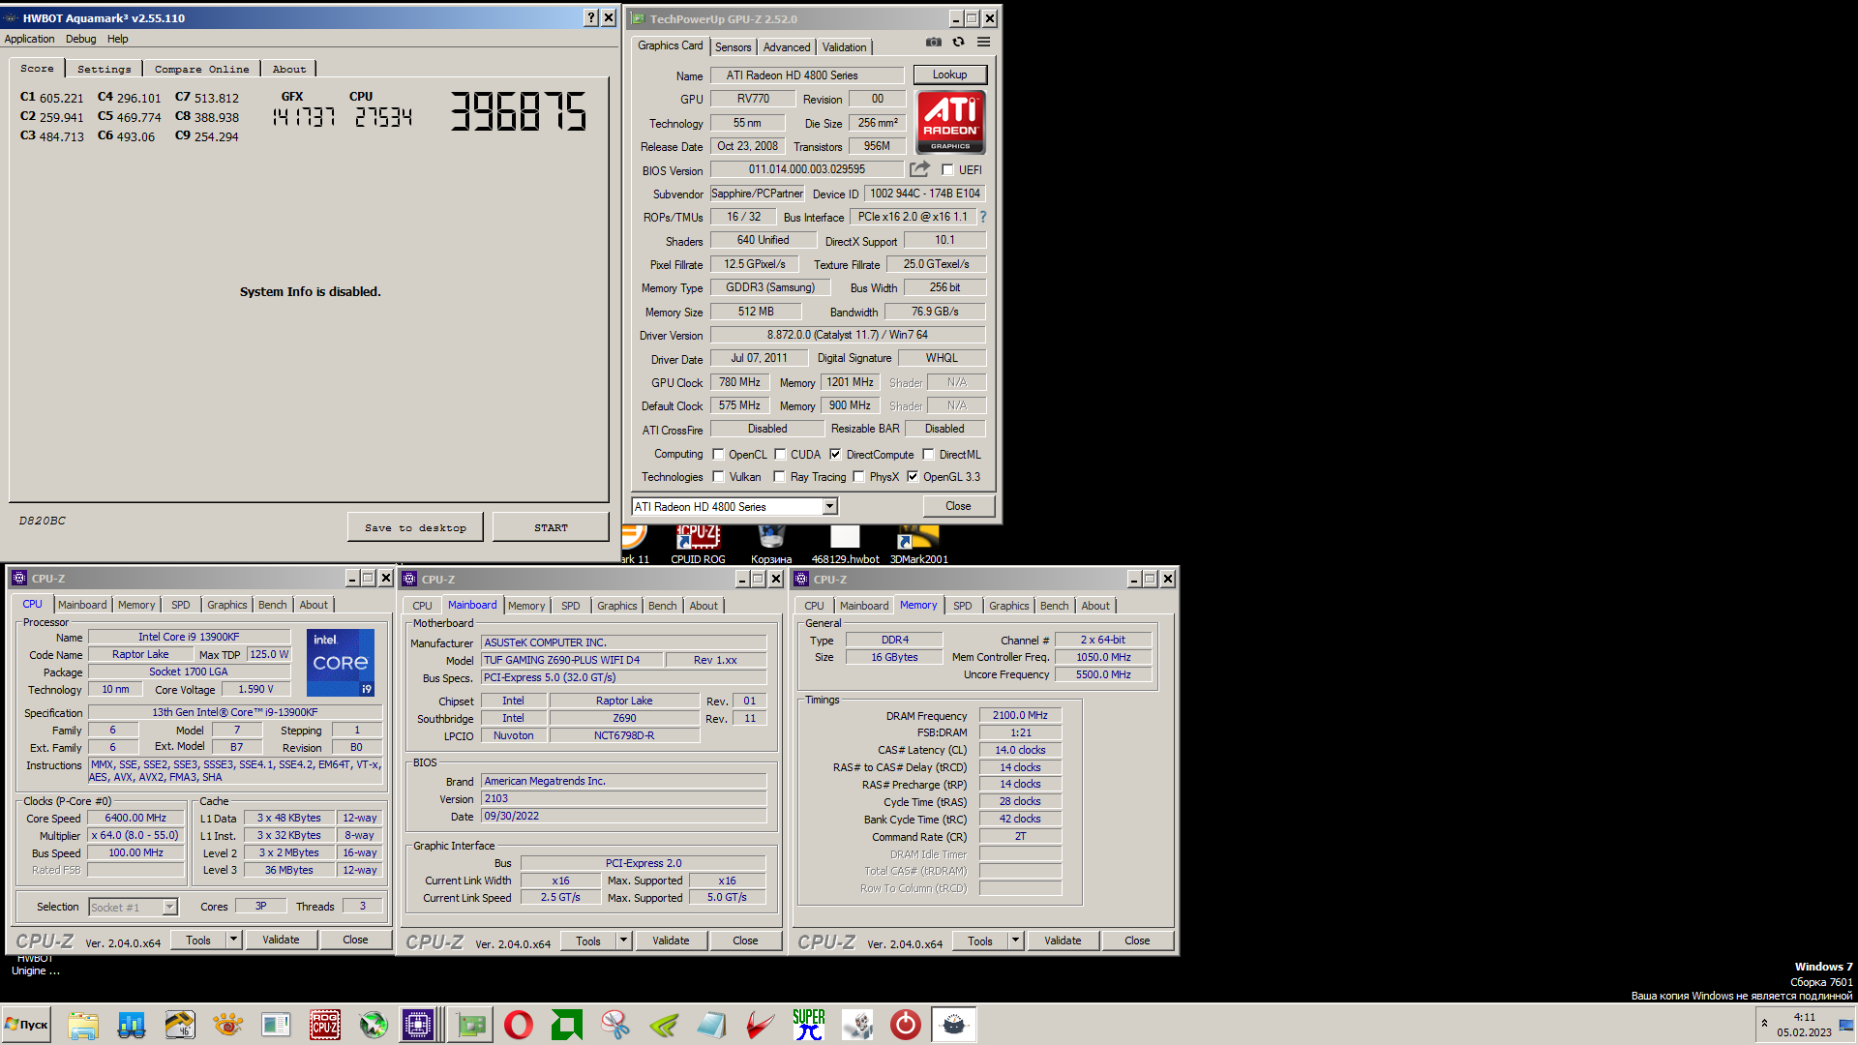Click the BIOS Version field in GPU-Z
1858x1045 pixels.
point(806,169)
